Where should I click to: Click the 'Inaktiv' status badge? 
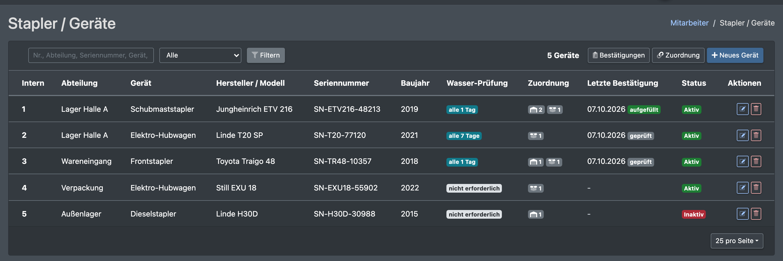coord(693,214)
